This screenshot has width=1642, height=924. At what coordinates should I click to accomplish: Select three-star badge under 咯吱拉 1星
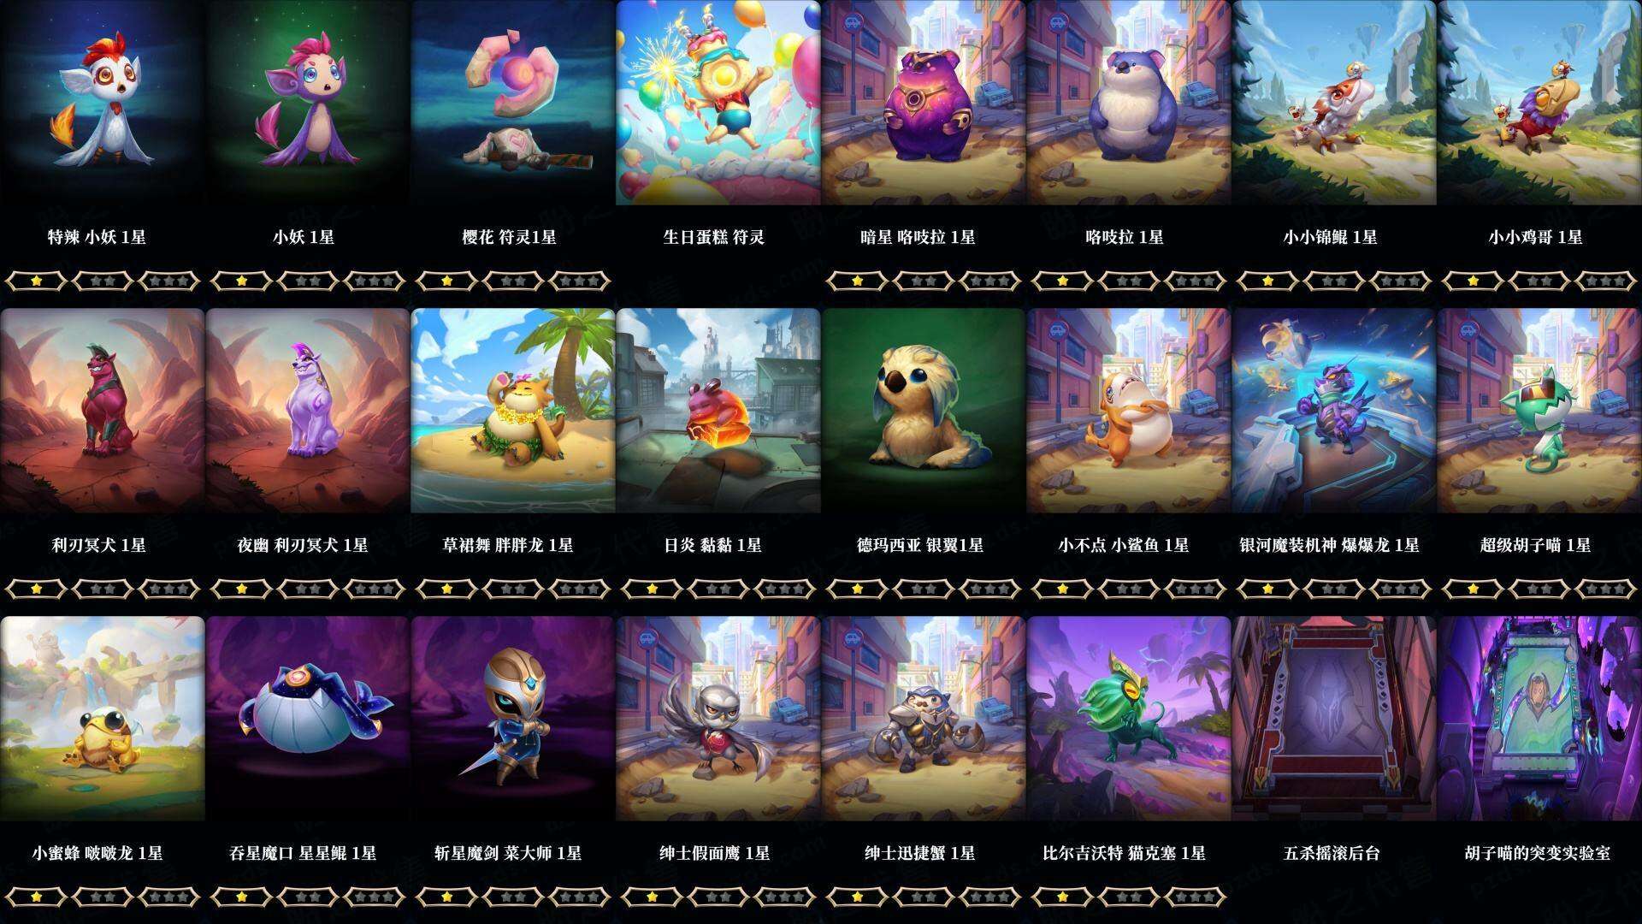1196,281
